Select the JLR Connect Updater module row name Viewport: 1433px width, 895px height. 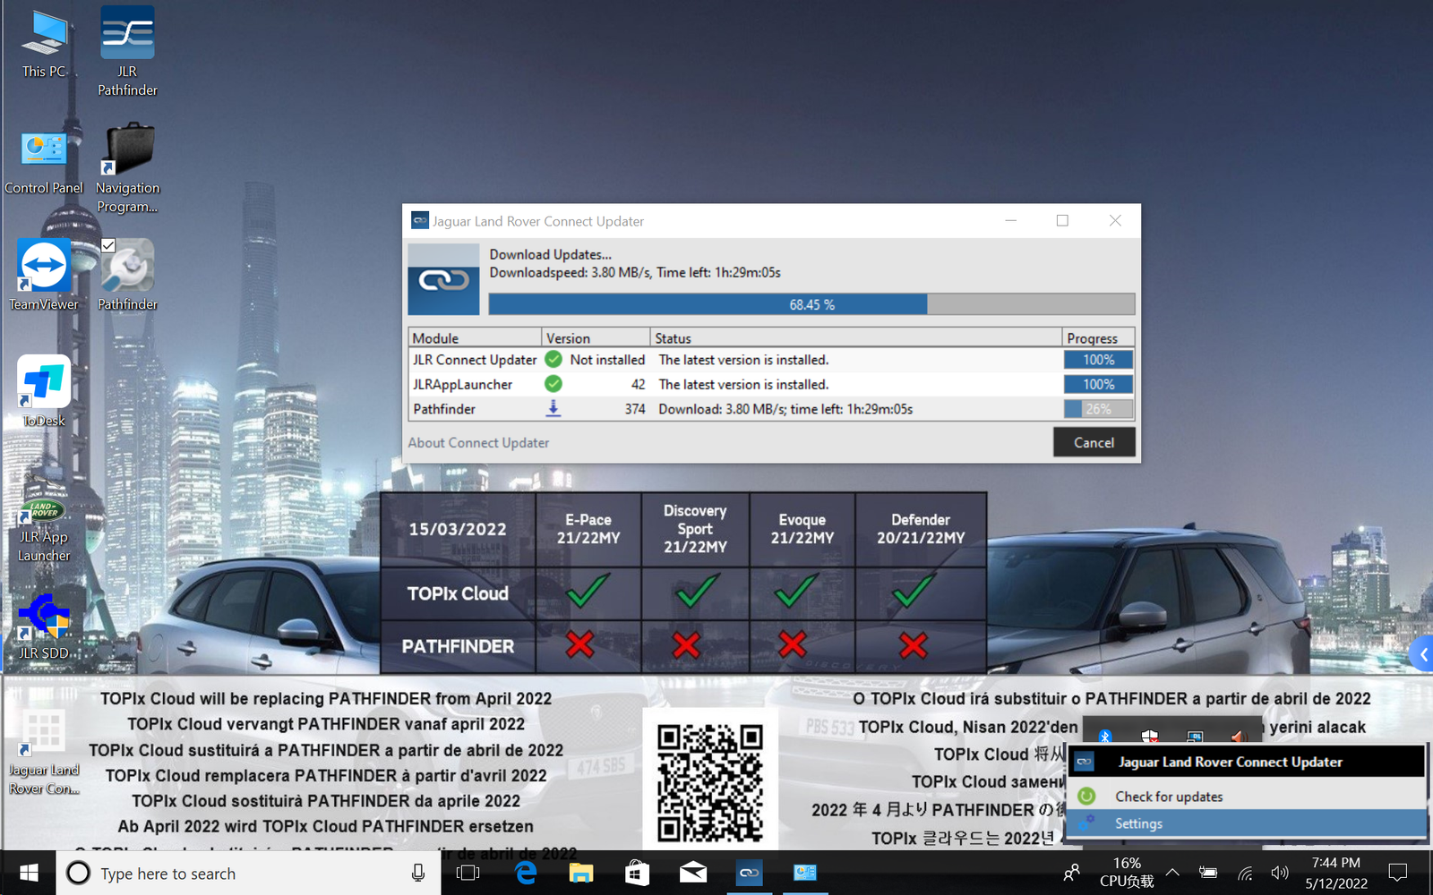coord(475,360)
